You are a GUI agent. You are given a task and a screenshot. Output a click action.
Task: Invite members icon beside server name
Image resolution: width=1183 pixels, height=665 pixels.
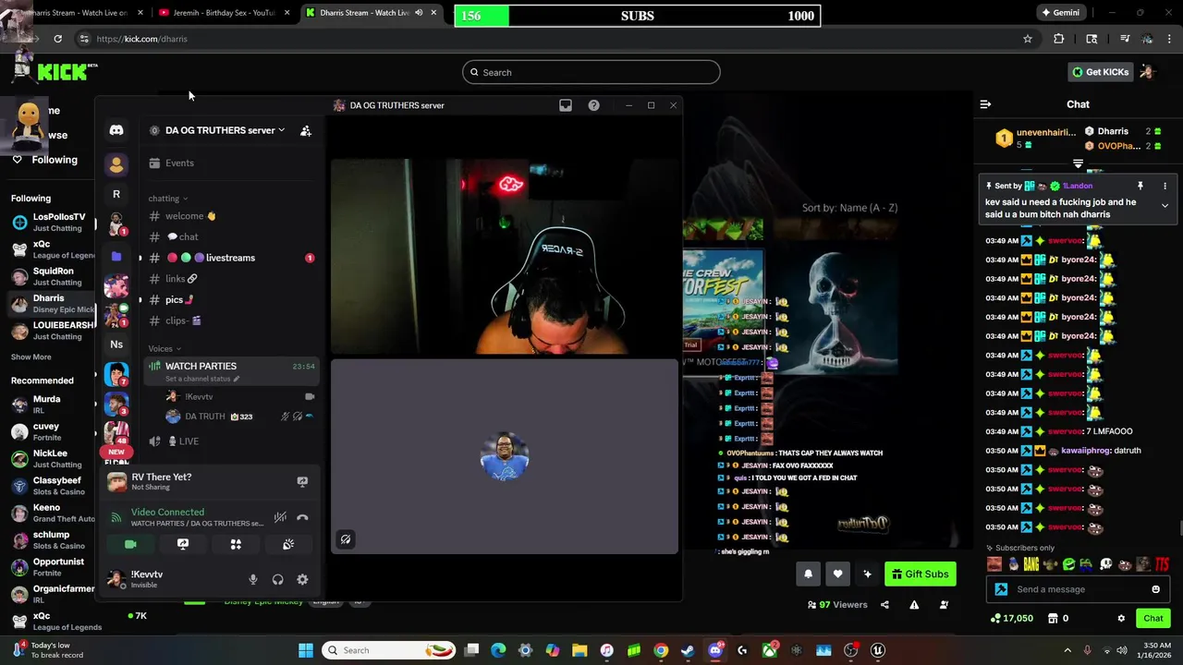tap(306, 130)
